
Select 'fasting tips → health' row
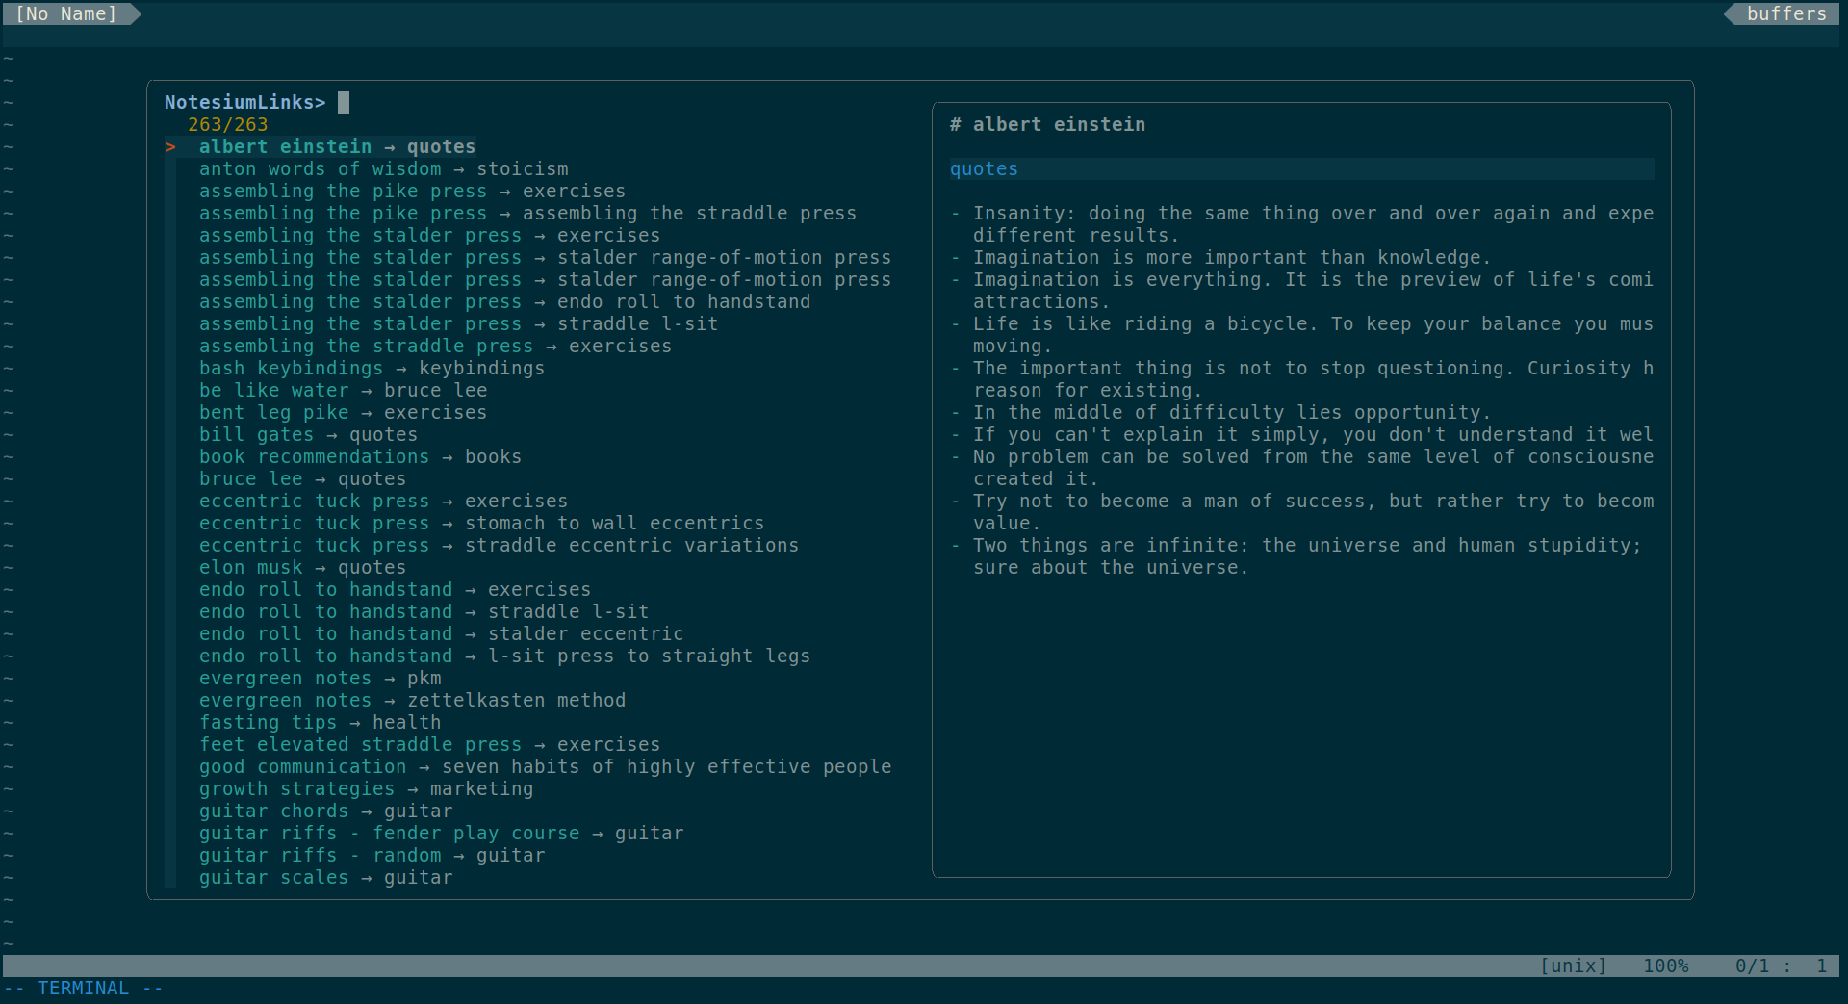coord(320,722)
